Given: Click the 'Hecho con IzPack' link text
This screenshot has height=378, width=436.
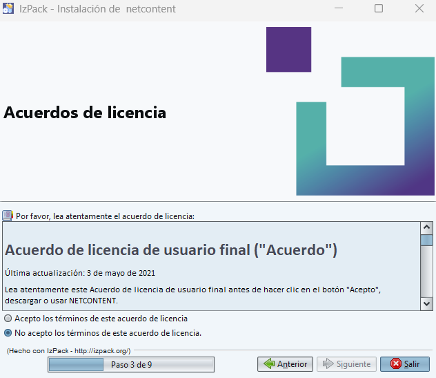Looking at the screenshot, I should 68,351.
